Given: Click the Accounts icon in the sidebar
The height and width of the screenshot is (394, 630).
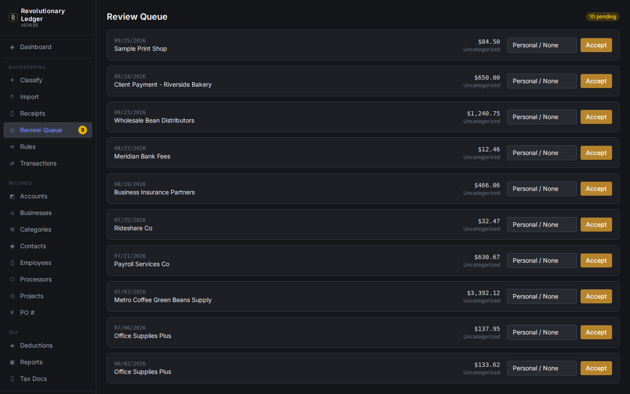Looking at the screenshot, I should (x=12, y=197).
